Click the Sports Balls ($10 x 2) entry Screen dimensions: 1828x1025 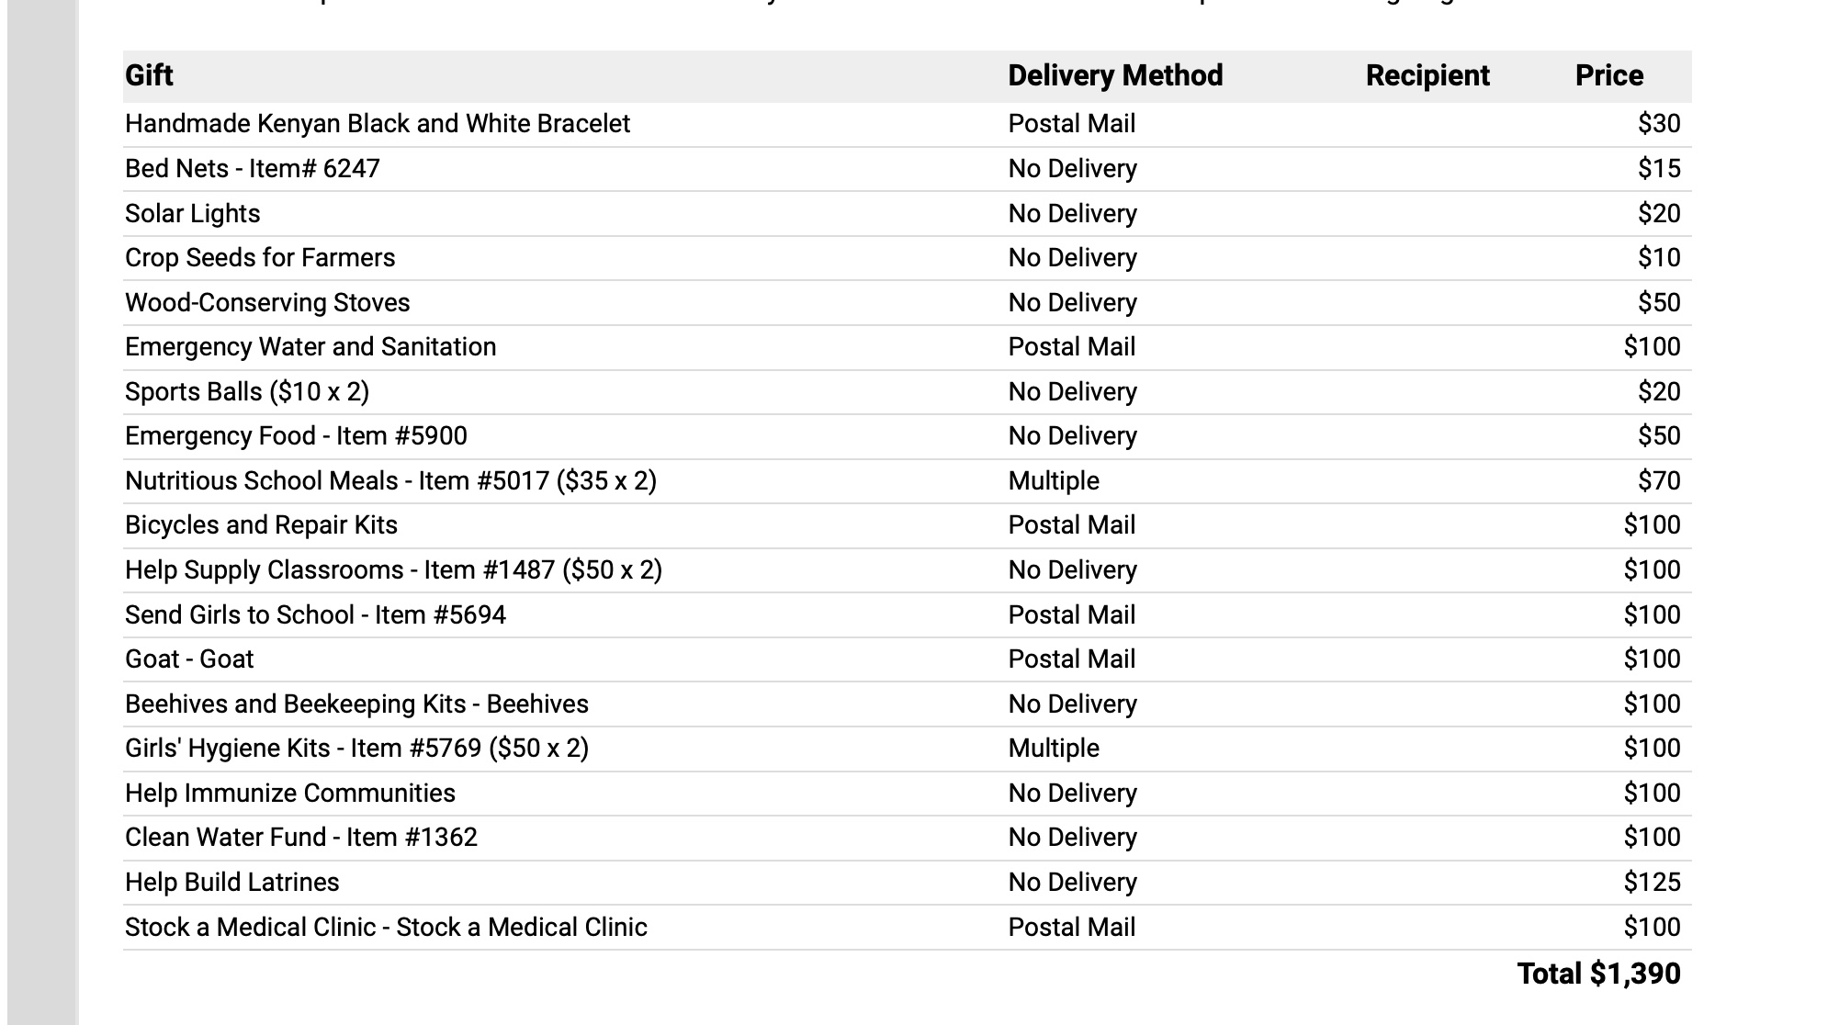click(x=246, y=392)
